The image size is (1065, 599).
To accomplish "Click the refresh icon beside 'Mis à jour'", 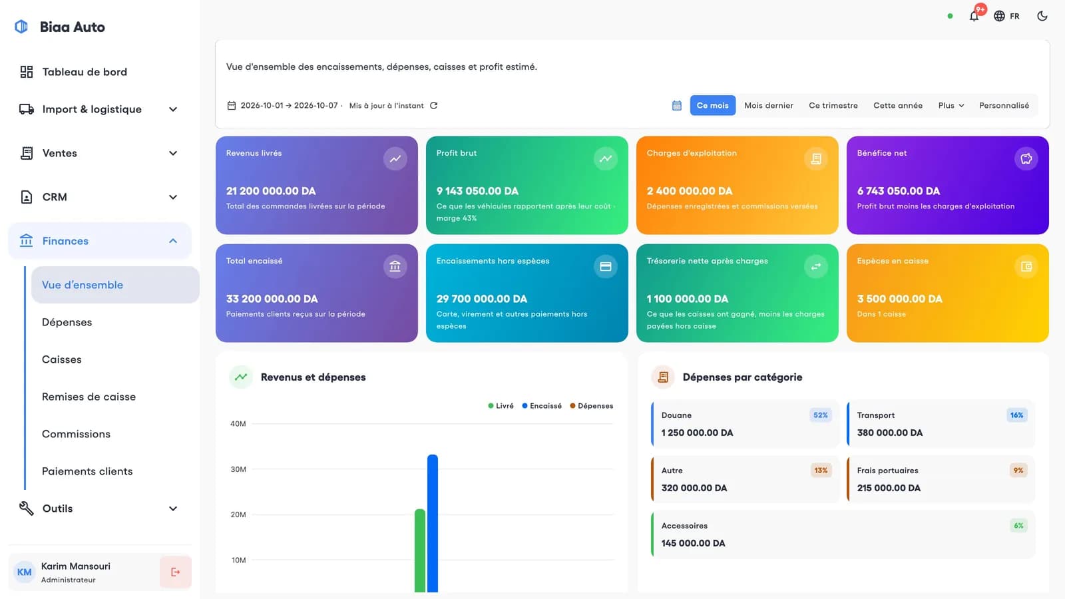I will pyautogui.click(x=434, y=106).
